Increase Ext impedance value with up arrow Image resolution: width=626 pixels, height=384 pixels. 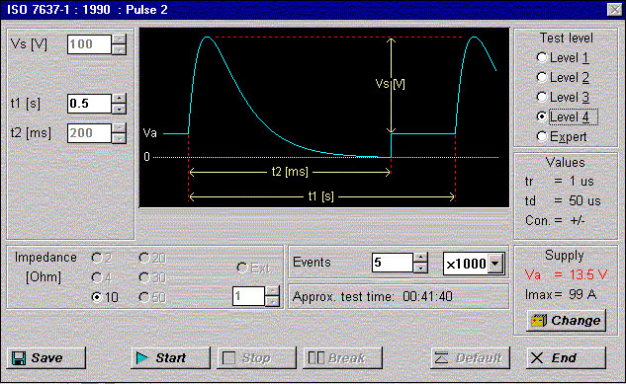272,291
